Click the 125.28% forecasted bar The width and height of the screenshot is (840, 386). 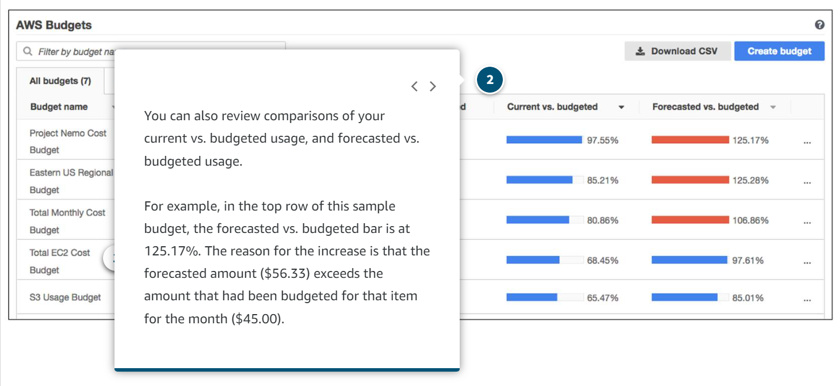690,180
